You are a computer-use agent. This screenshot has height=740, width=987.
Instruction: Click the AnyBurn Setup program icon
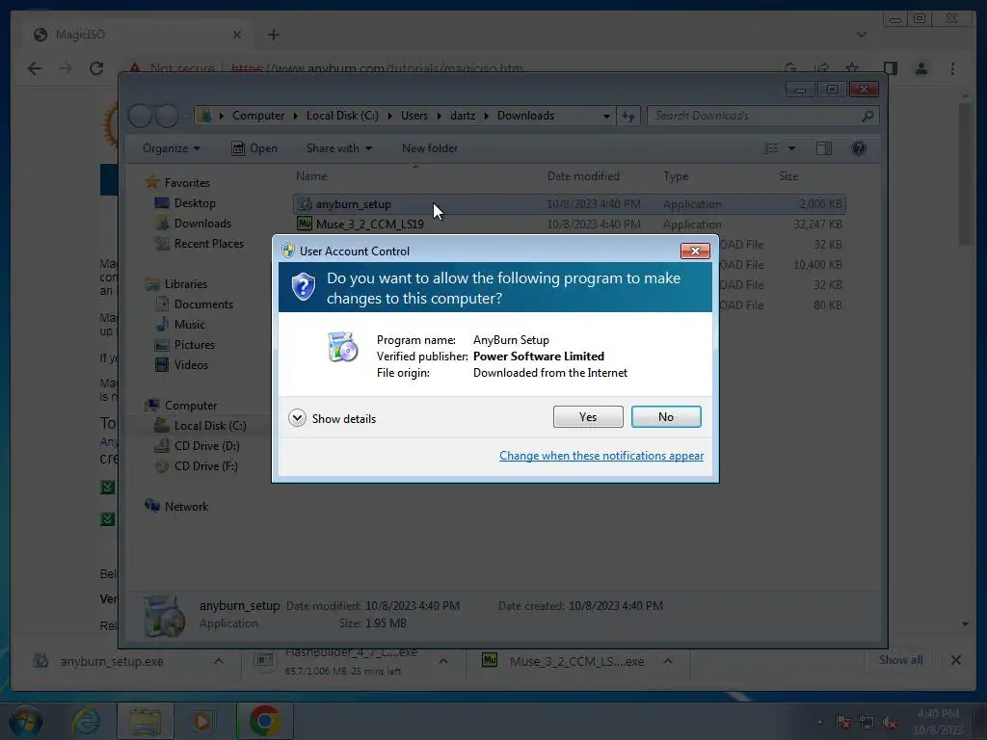click(342, 347)
